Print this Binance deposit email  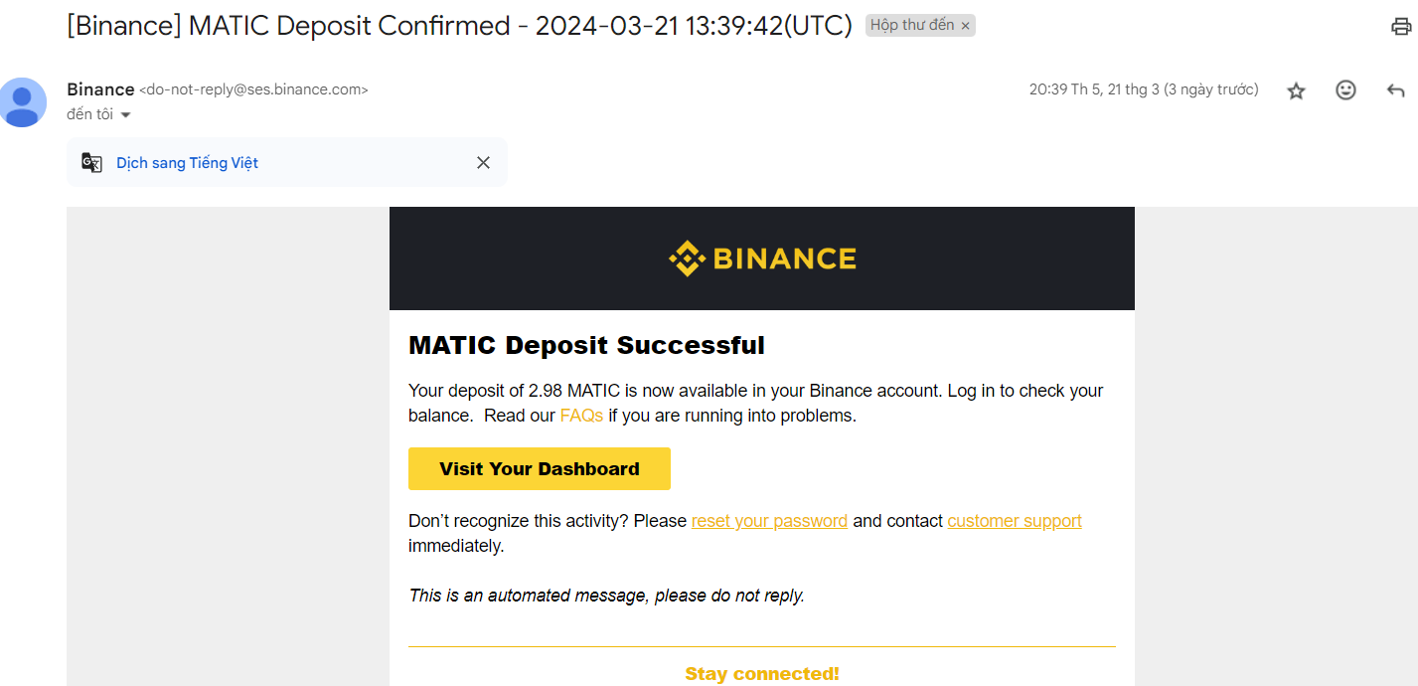click(1401, 27)
